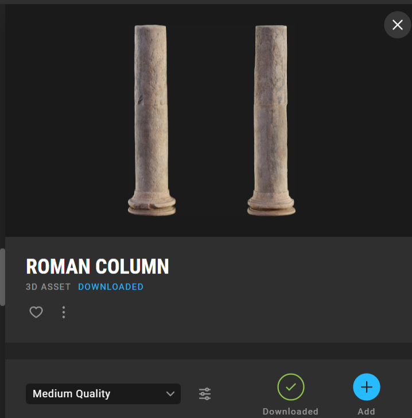
Task: Click the rounded base of the right column
Action: pos(271,206)
